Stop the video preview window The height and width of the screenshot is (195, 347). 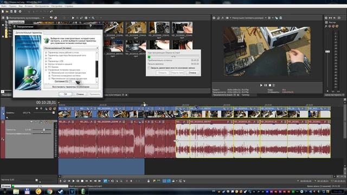[x=270, y=85]
